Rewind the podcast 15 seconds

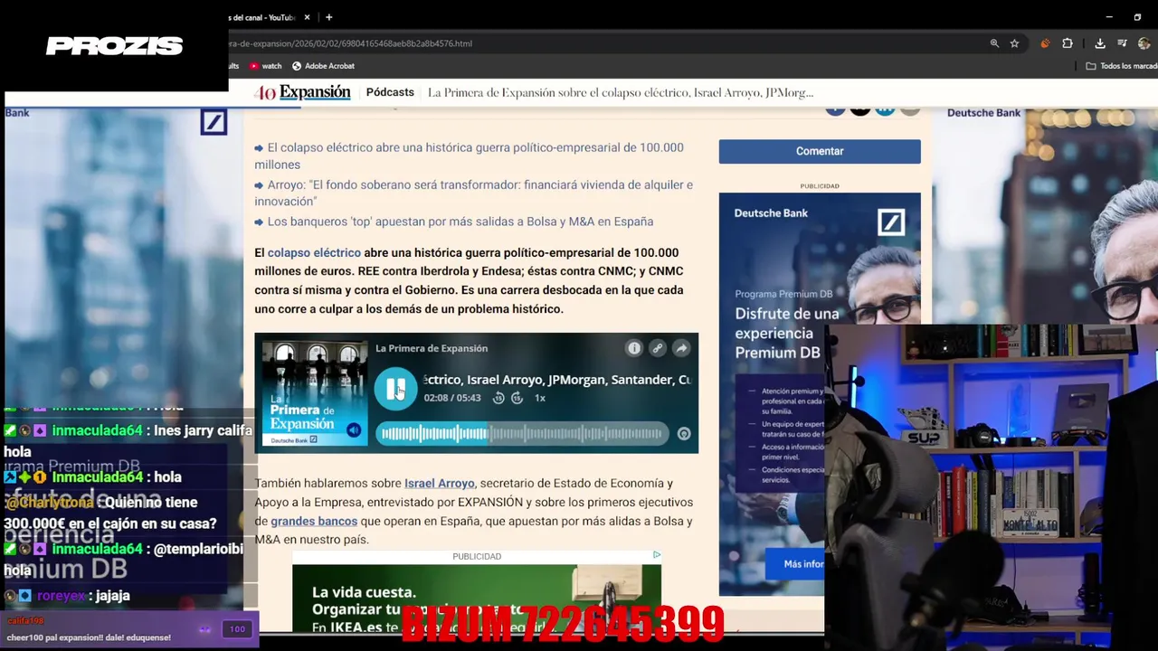pos(498,398)
